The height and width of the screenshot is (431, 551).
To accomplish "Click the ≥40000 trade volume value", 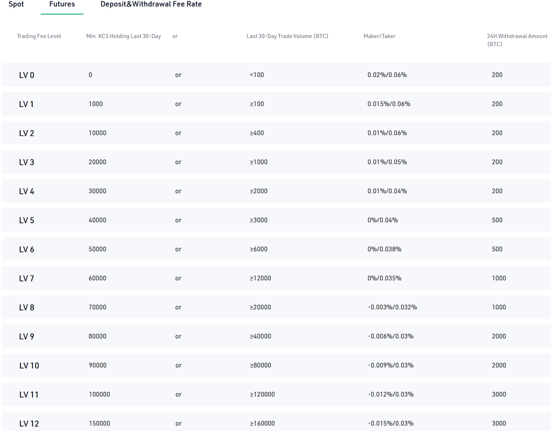I will coord(260,336).
